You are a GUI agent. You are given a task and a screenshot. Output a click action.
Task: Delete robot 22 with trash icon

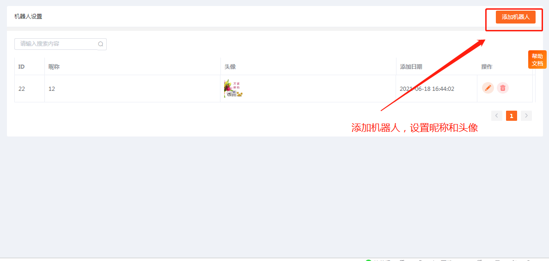503,88
